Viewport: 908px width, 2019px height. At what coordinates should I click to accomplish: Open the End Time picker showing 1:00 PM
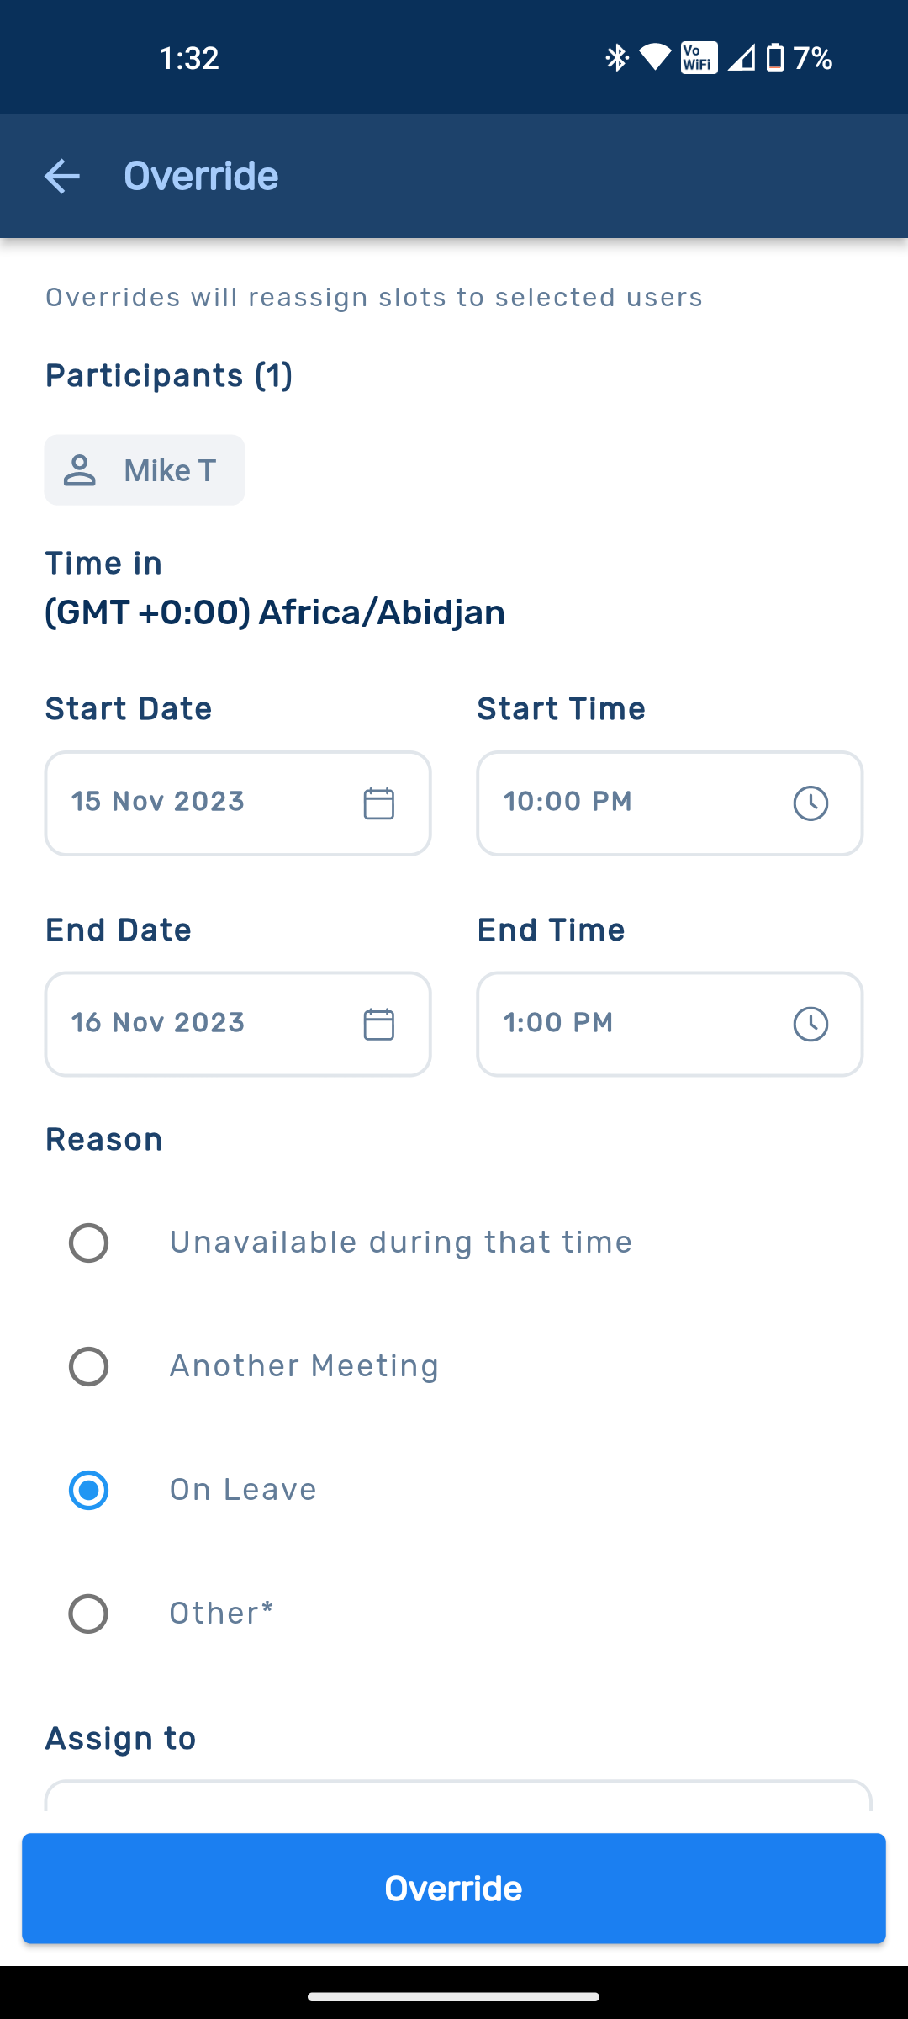point(631,1024)
